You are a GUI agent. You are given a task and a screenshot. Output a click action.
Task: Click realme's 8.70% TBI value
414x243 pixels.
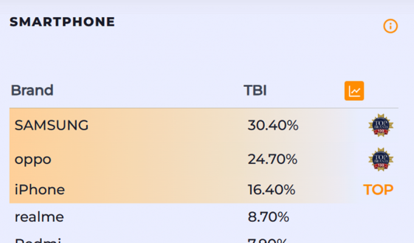pyautogui.click(x=268, y=217)
